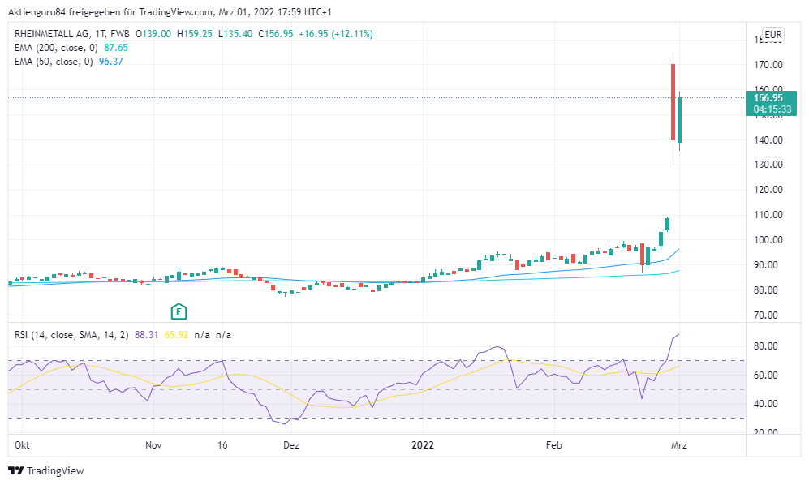Image resolution: width=809 pixels, height=485 pixels.
Task: Click the change value +16.95 (+12.11%)
Action: tap(336, 34)
